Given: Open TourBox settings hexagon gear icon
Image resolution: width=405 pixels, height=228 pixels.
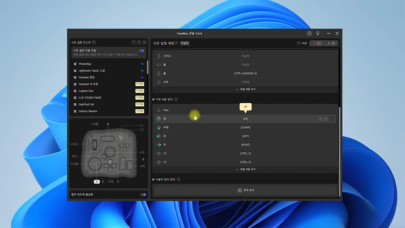Looking at the screenshot, I should point(309,33).
